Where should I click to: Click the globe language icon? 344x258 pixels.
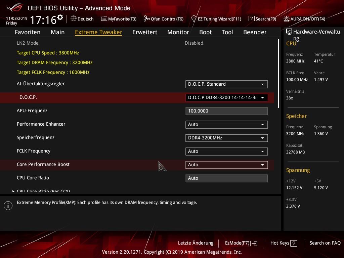point(74,19)
